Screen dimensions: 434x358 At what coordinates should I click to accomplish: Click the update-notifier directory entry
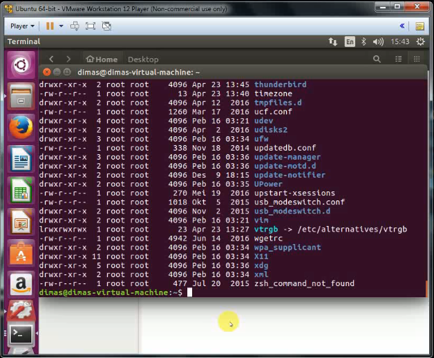290,175
